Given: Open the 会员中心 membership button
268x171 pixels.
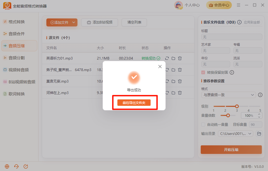Looking at the screenshot, I should [219, 5].
